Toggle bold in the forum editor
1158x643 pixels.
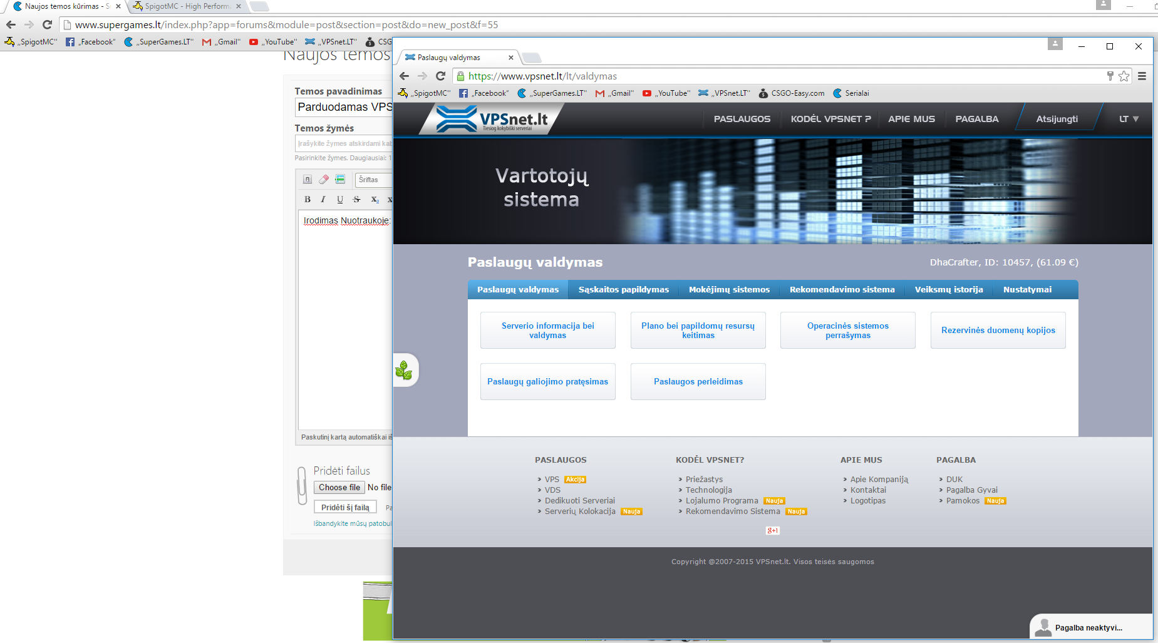pyautogui.click(x=308, y=199)
